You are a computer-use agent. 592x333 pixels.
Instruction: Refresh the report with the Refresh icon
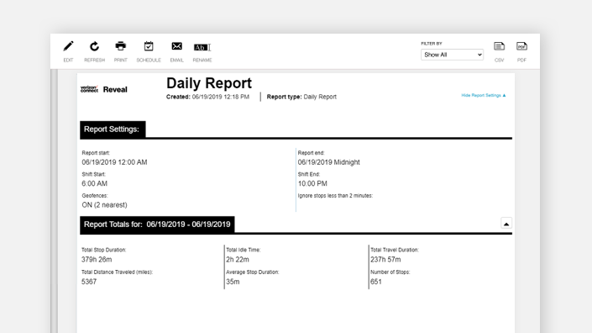94,46
